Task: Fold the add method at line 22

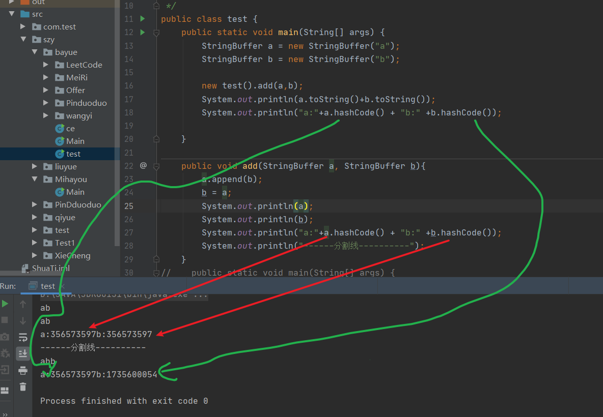Action: point(156,166)
